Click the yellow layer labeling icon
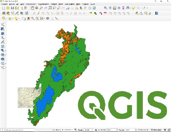This screenshot has height=132, width=171. pyautogui.click(x=91, y=13)
